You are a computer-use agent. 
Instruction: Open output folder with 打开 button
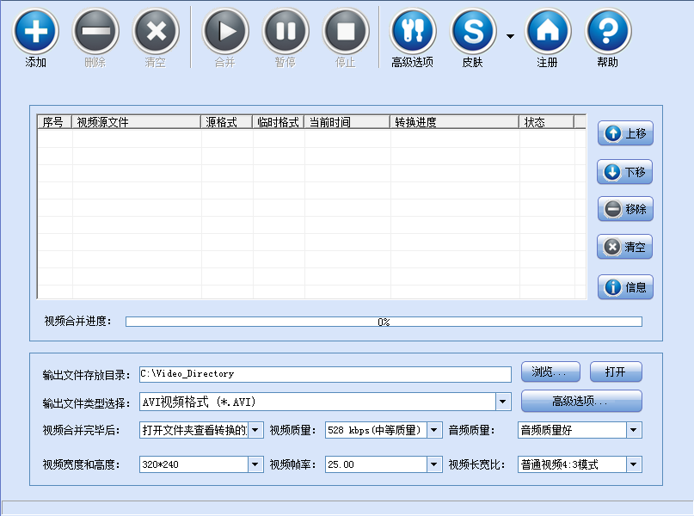(x=616, y=372)
